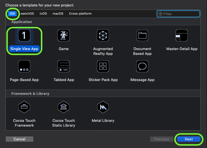207x148 pixels.
Task: Click the filter icon in search field
Action: 160,14
